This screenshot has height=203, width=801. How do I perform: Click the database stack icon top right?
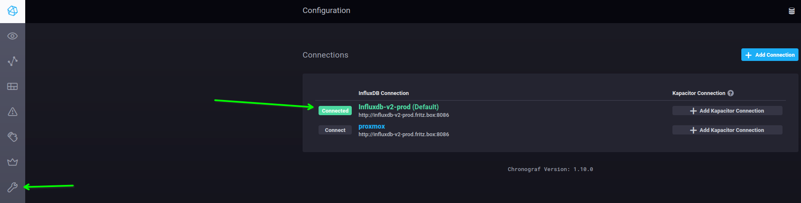click(792, 11)
